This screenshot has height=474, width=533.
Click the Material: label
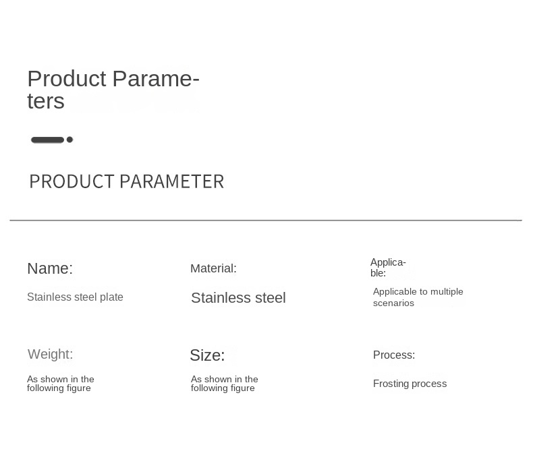pyautogui.click(x=213, y=268)
